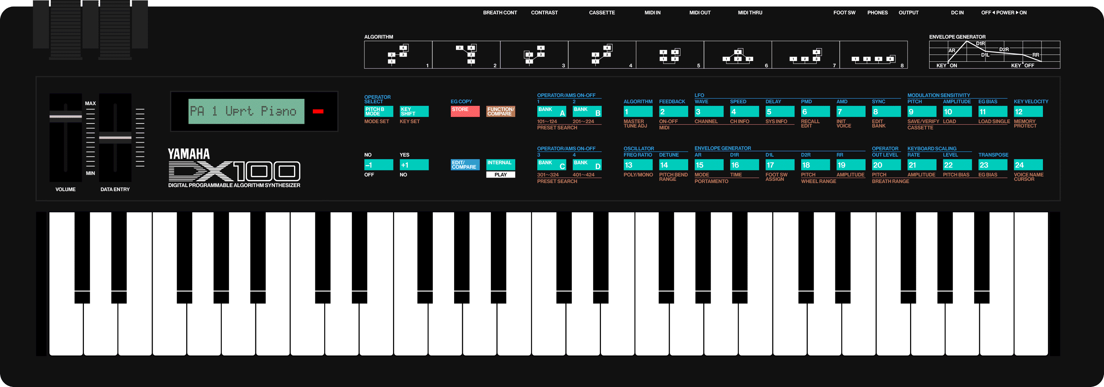Screen dimensions: 1104x387
Task: Click the blue Edit/Compare button
Action: 465,165
